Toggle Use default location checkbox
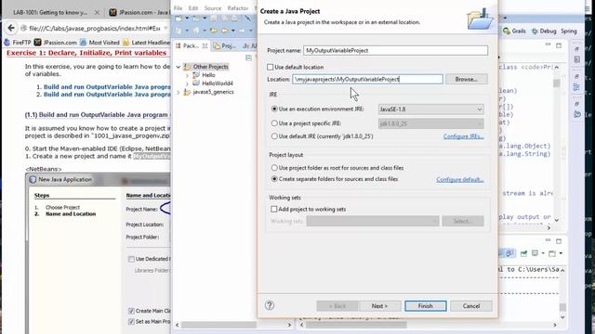 click(x=271, y=67)
